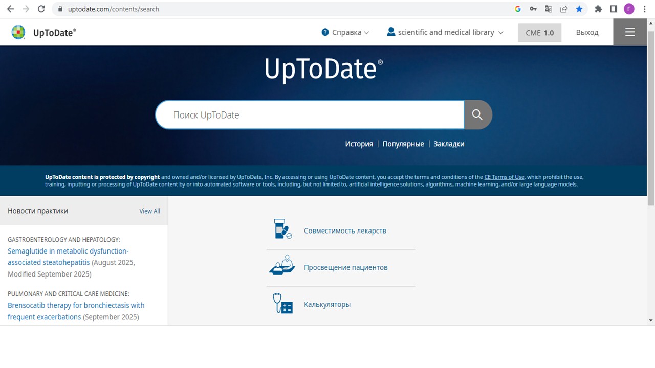
Task: Click PULMONARY AND CRITICAL CARE MEDICINE label
Action: (69, 294)
